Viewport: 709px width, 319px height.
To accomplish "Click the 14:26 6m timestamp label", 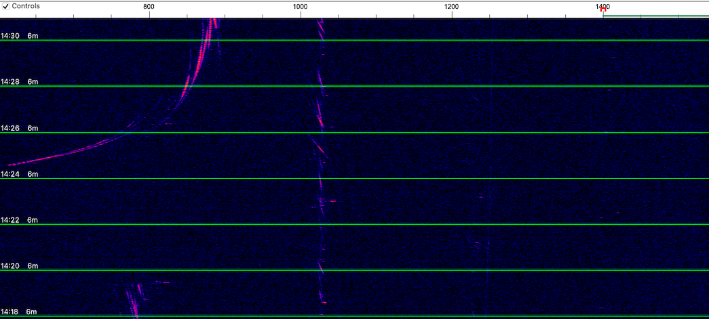I will pyautogui.click(x=20, y=128).
